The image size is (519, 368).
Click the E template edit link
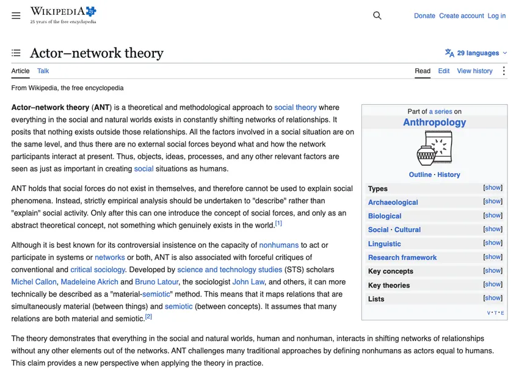pyautogui.click(x=503, y=313)
